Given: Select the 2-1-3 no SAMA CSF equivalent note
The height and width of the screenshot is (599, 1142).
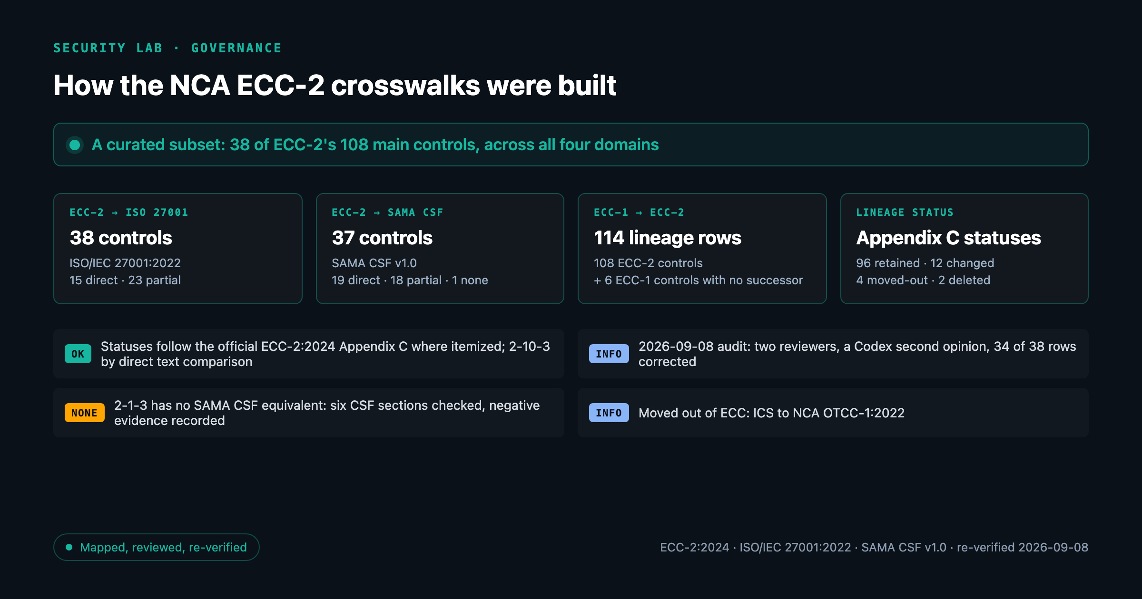Looking at the screenshot, I should pyautogui.click(x=309, y=413).
